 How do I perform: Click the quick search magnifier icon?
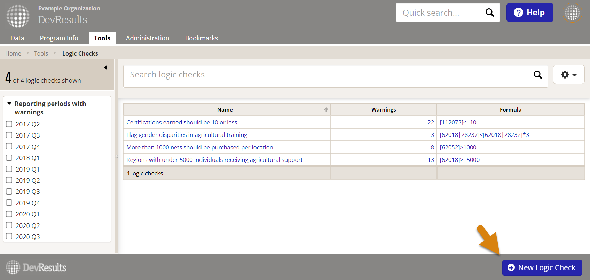[489, 13]
